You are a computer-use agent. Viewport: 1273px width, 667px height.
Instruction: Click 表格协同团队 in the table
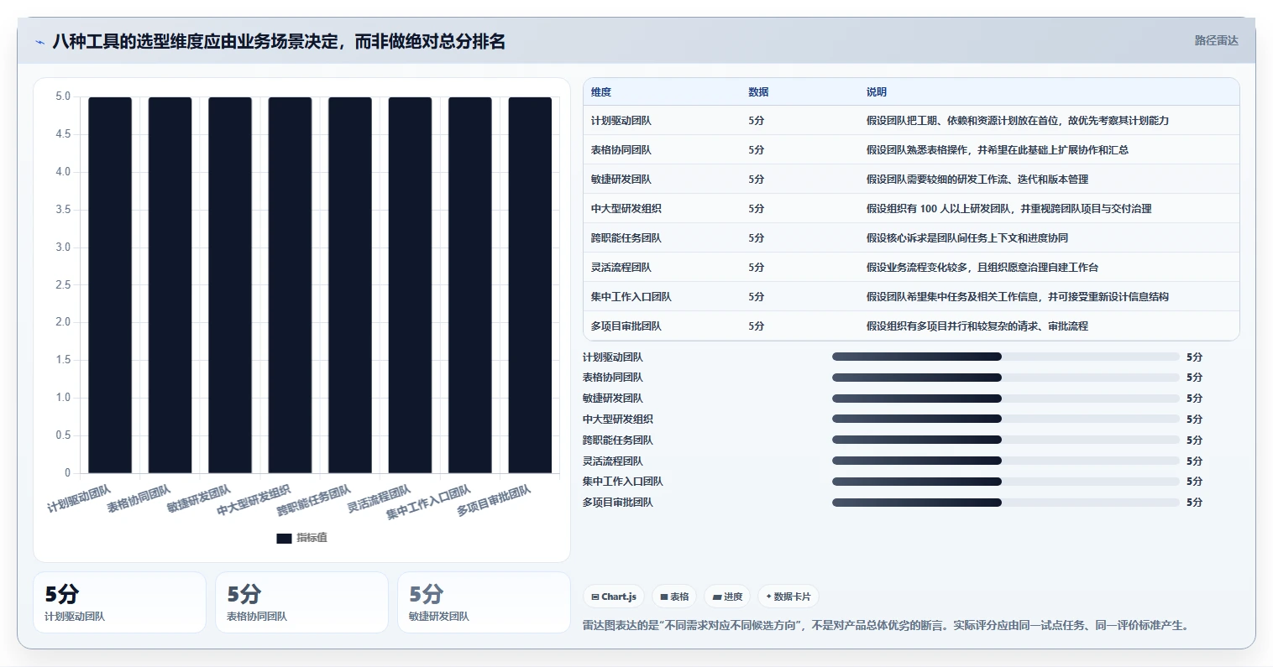click(621, 150)
